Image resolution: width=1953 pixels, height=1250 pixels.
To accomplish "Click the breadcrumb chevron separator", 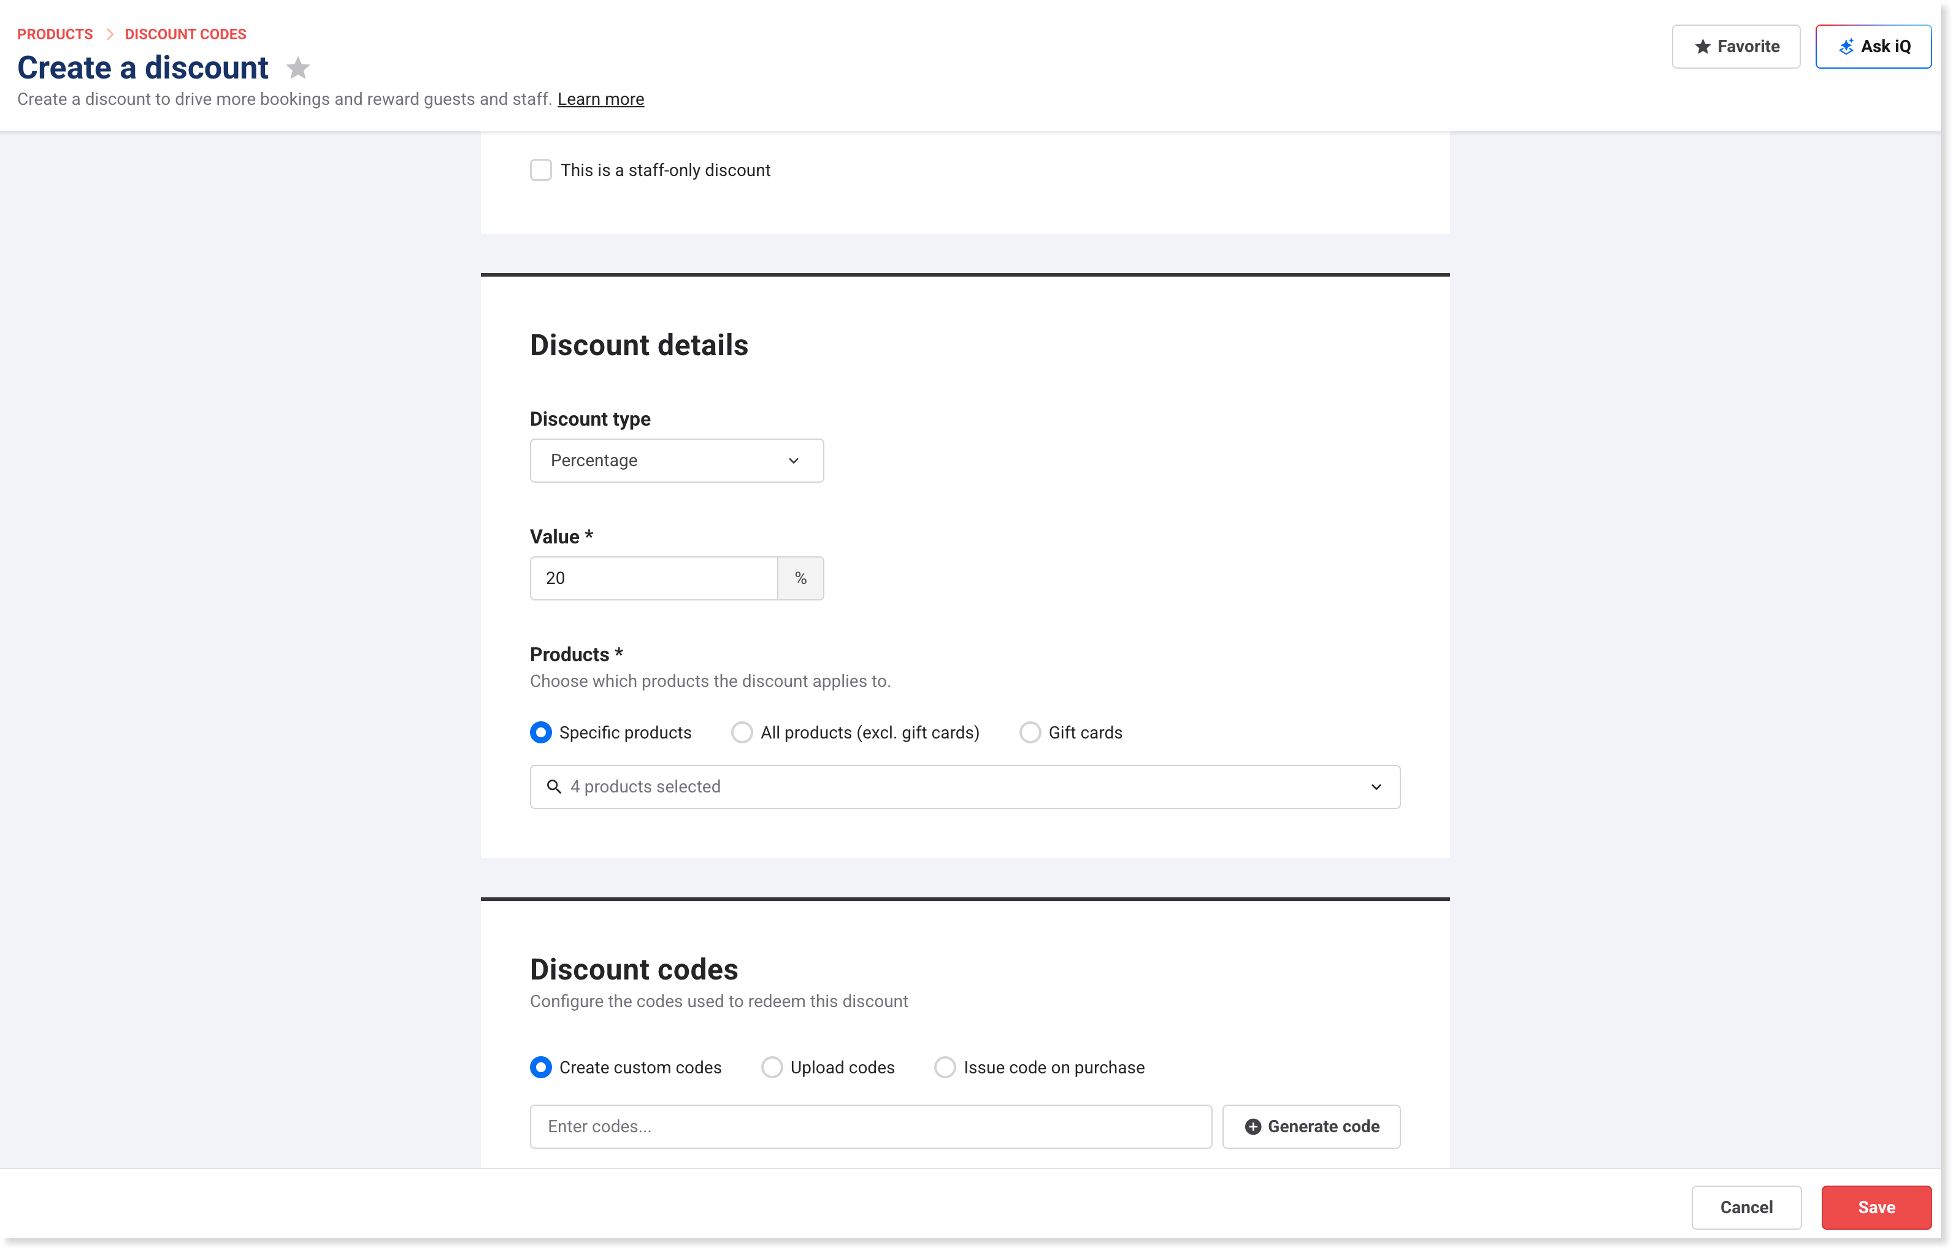I will point(110,34).
